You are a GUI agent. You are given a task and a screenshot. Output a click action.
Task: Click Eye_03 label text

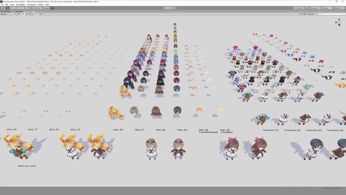coord(75,129)
